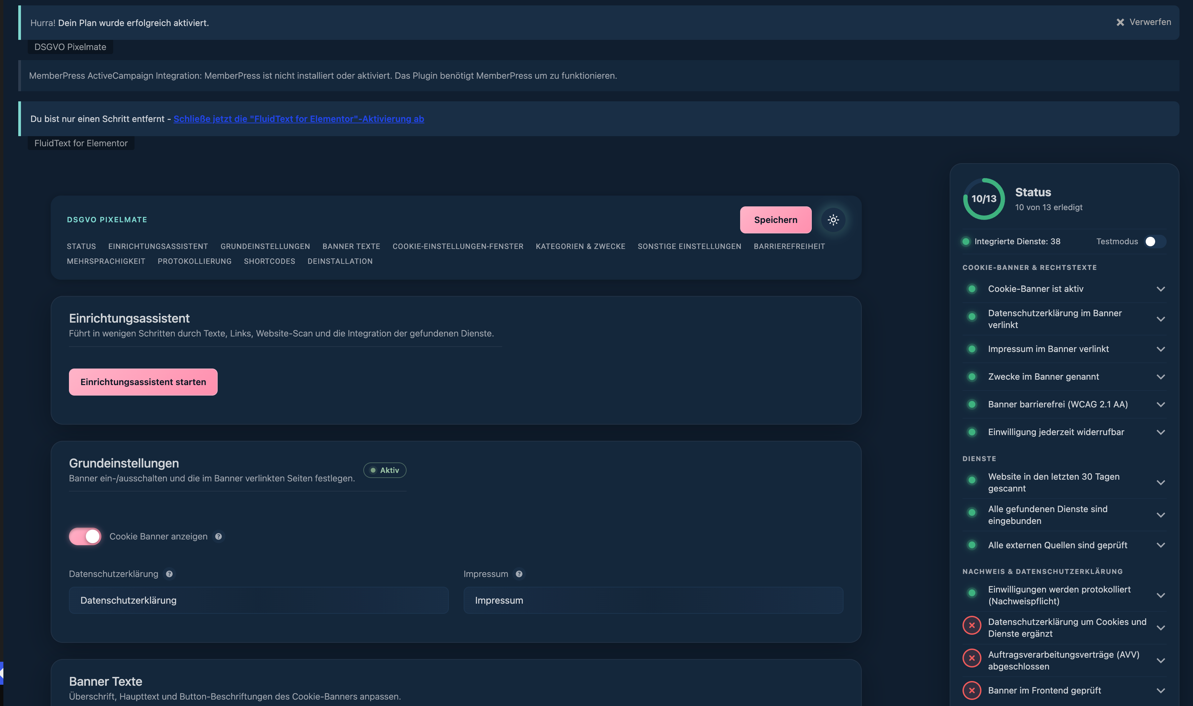Click help icon next to Datenschutzerklärung label

tap(169, 574)
